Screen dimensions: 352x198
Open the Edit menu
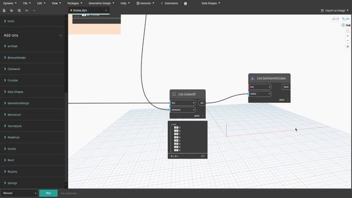[41, 3]
